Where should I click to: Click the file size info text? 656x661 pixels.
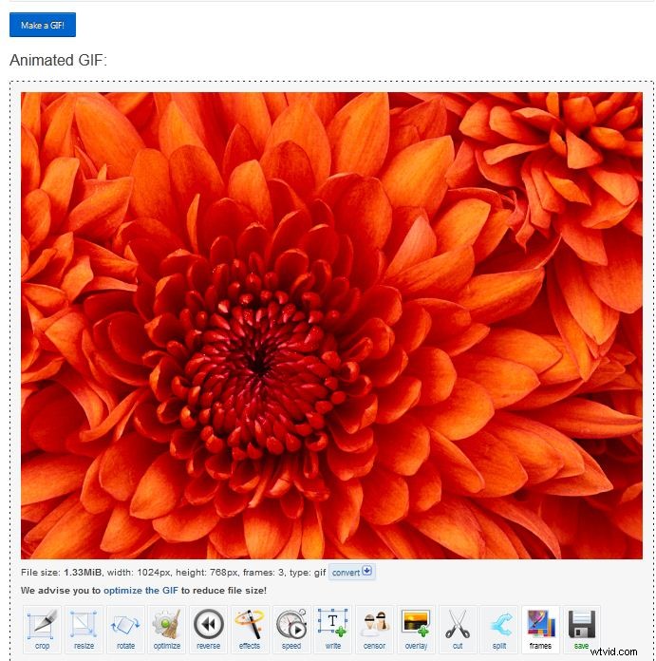[x=173, y=573]
